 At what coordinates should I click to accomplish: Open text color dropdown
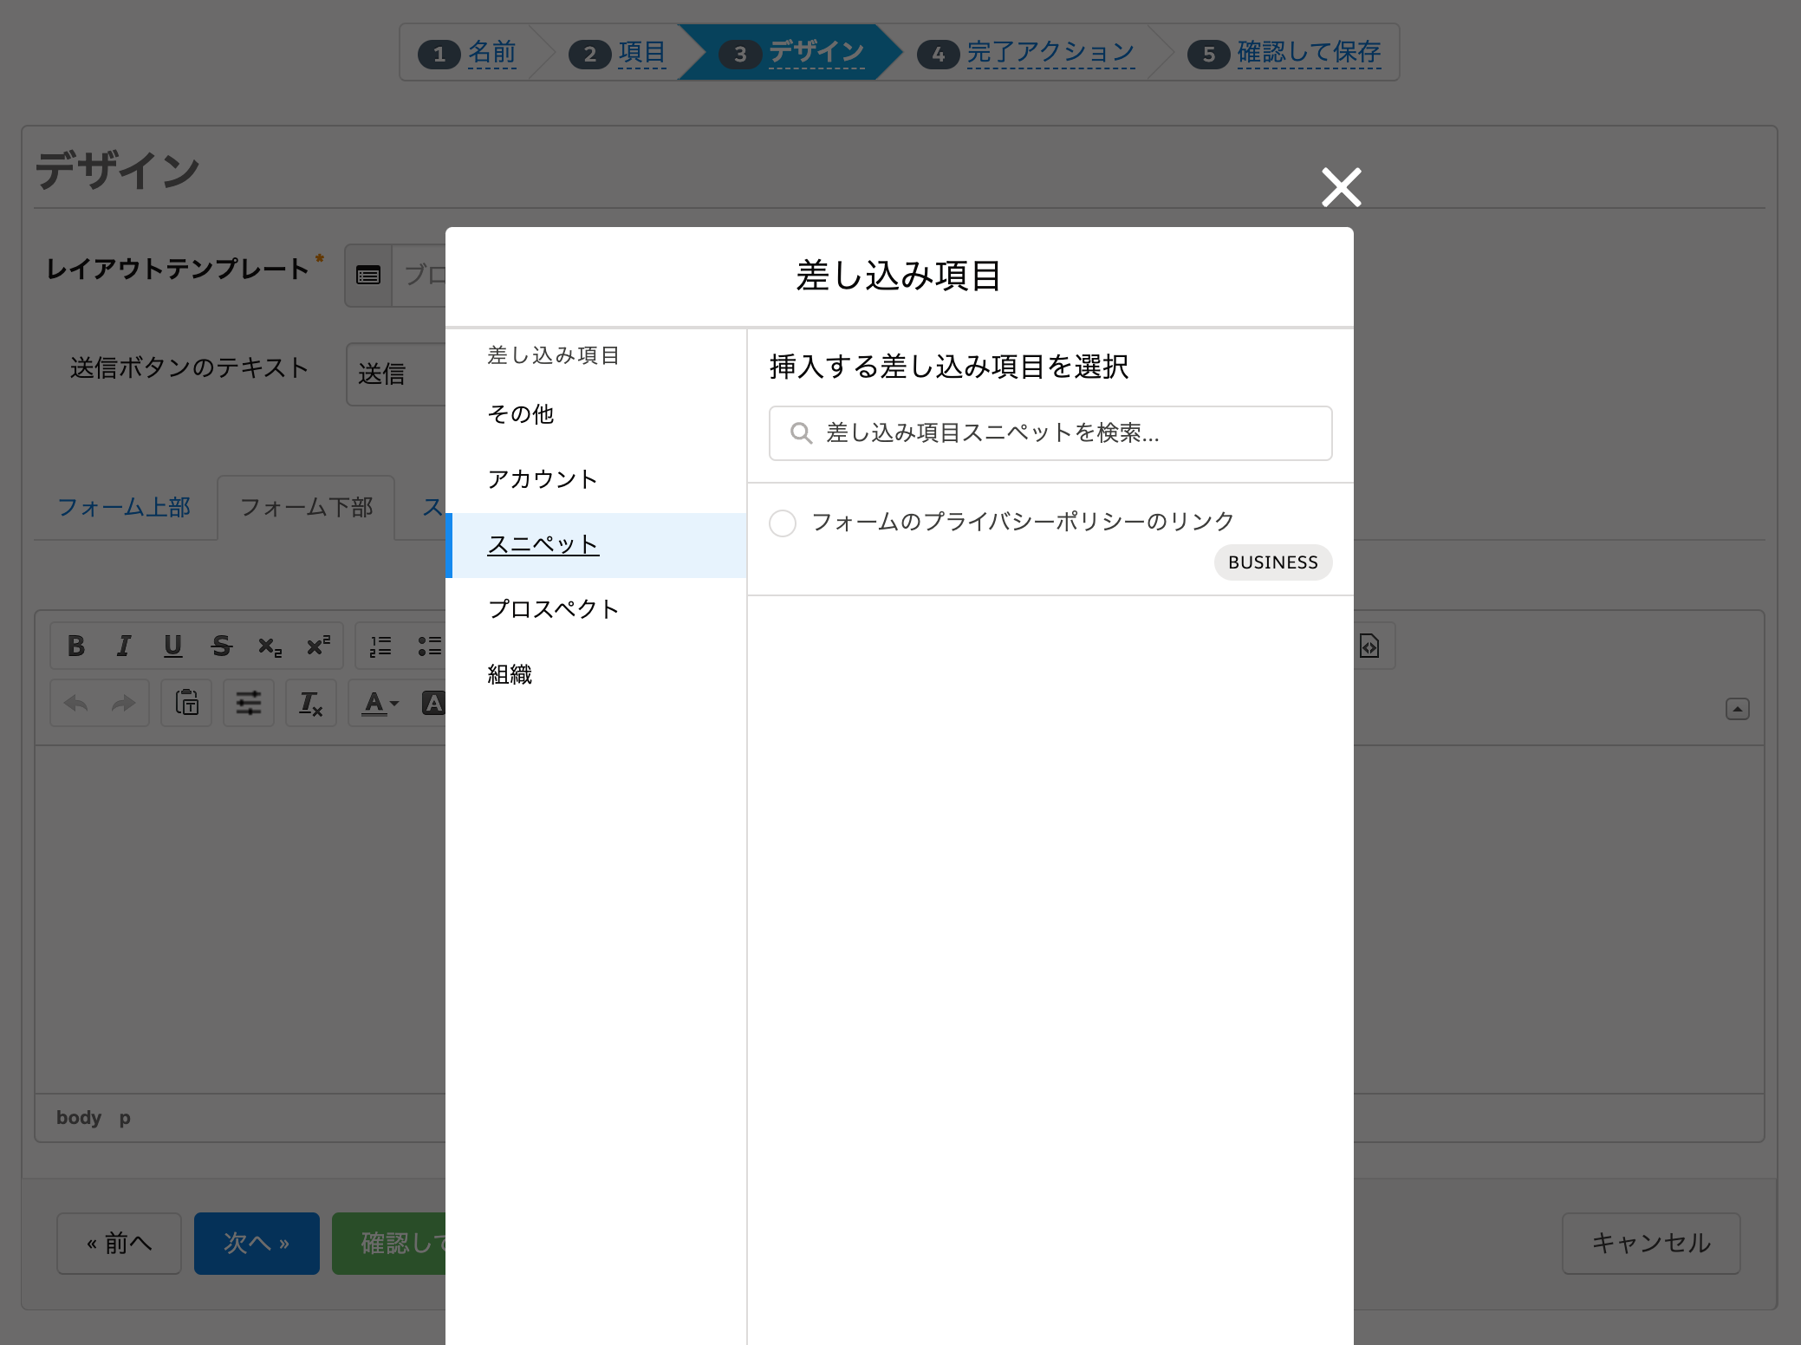pos(380,703)
